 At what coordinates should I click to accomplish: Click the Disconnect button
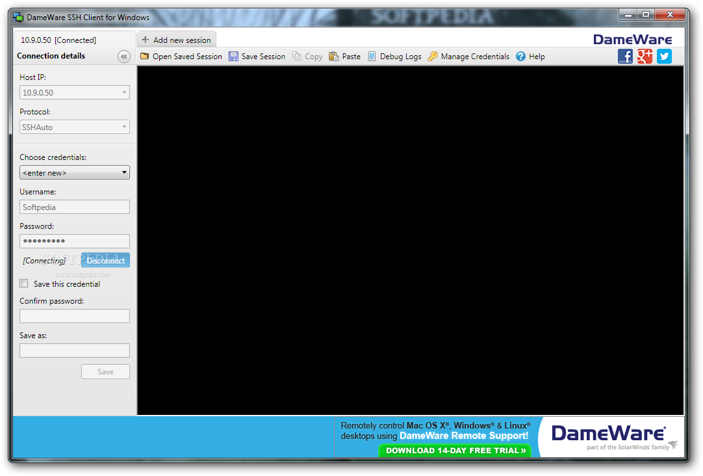(106, 261)
